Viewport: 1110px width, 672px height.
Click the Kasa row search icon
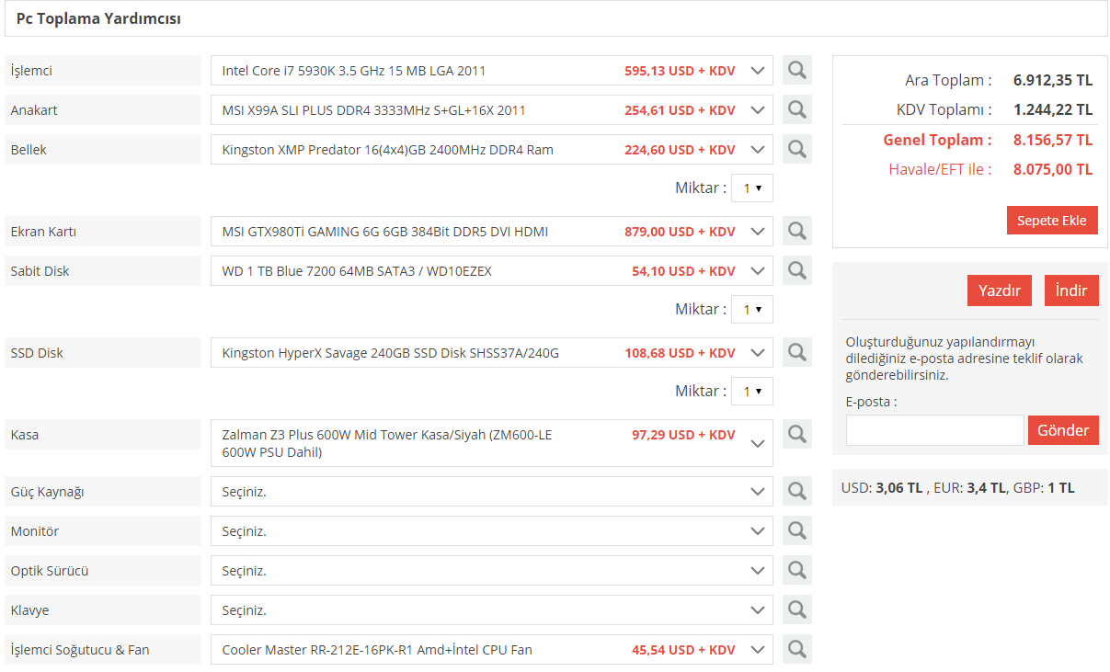click(x=797, y=434)
